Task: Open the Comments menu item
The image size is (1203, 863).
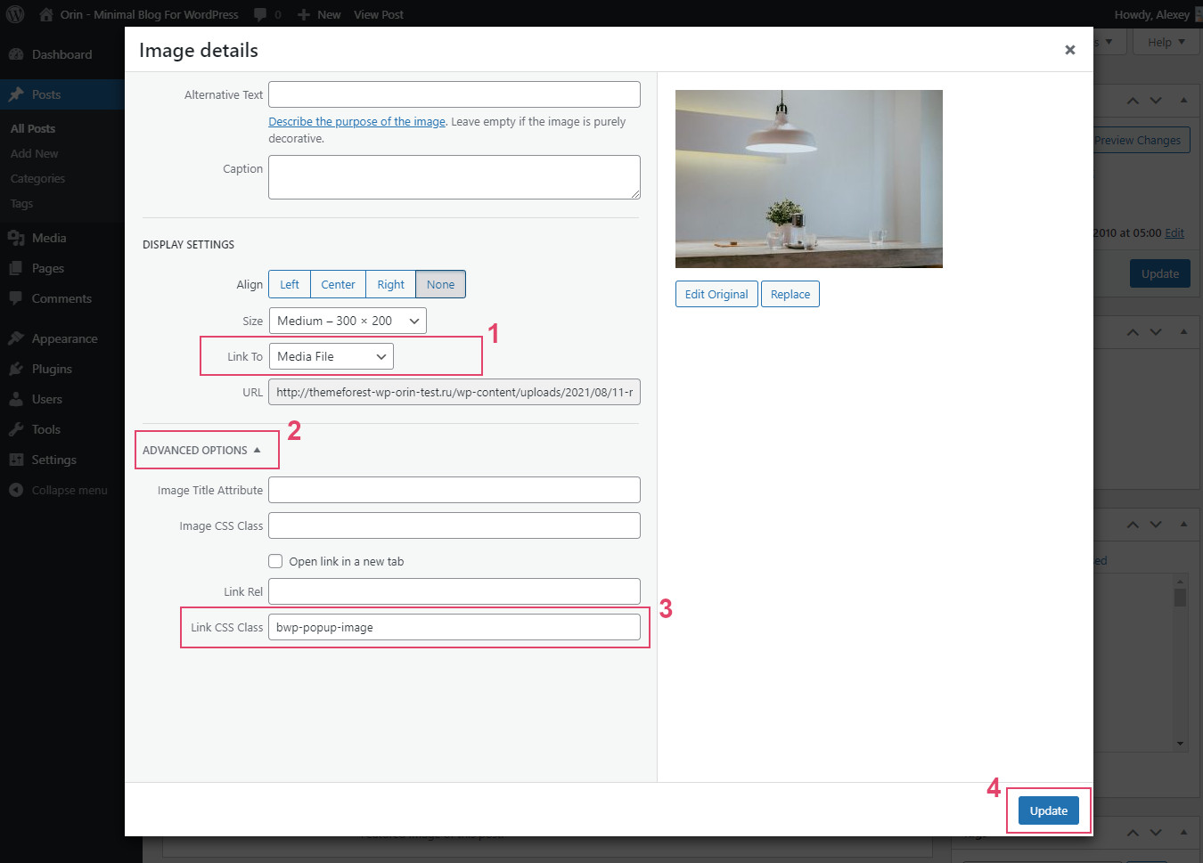Action: 61,298
